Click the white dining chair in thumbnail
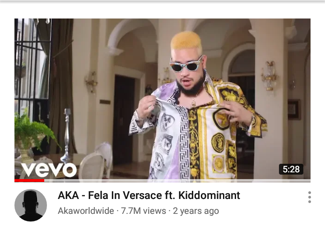This screenshot has height=231, width=325. (x=92, y=165)
